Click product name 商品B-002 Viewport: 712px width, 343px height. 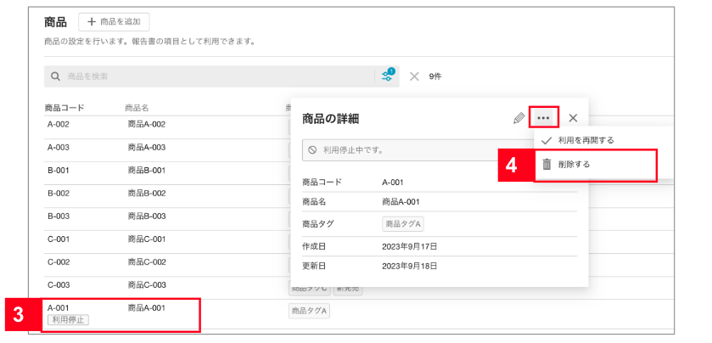coord(147,193)
